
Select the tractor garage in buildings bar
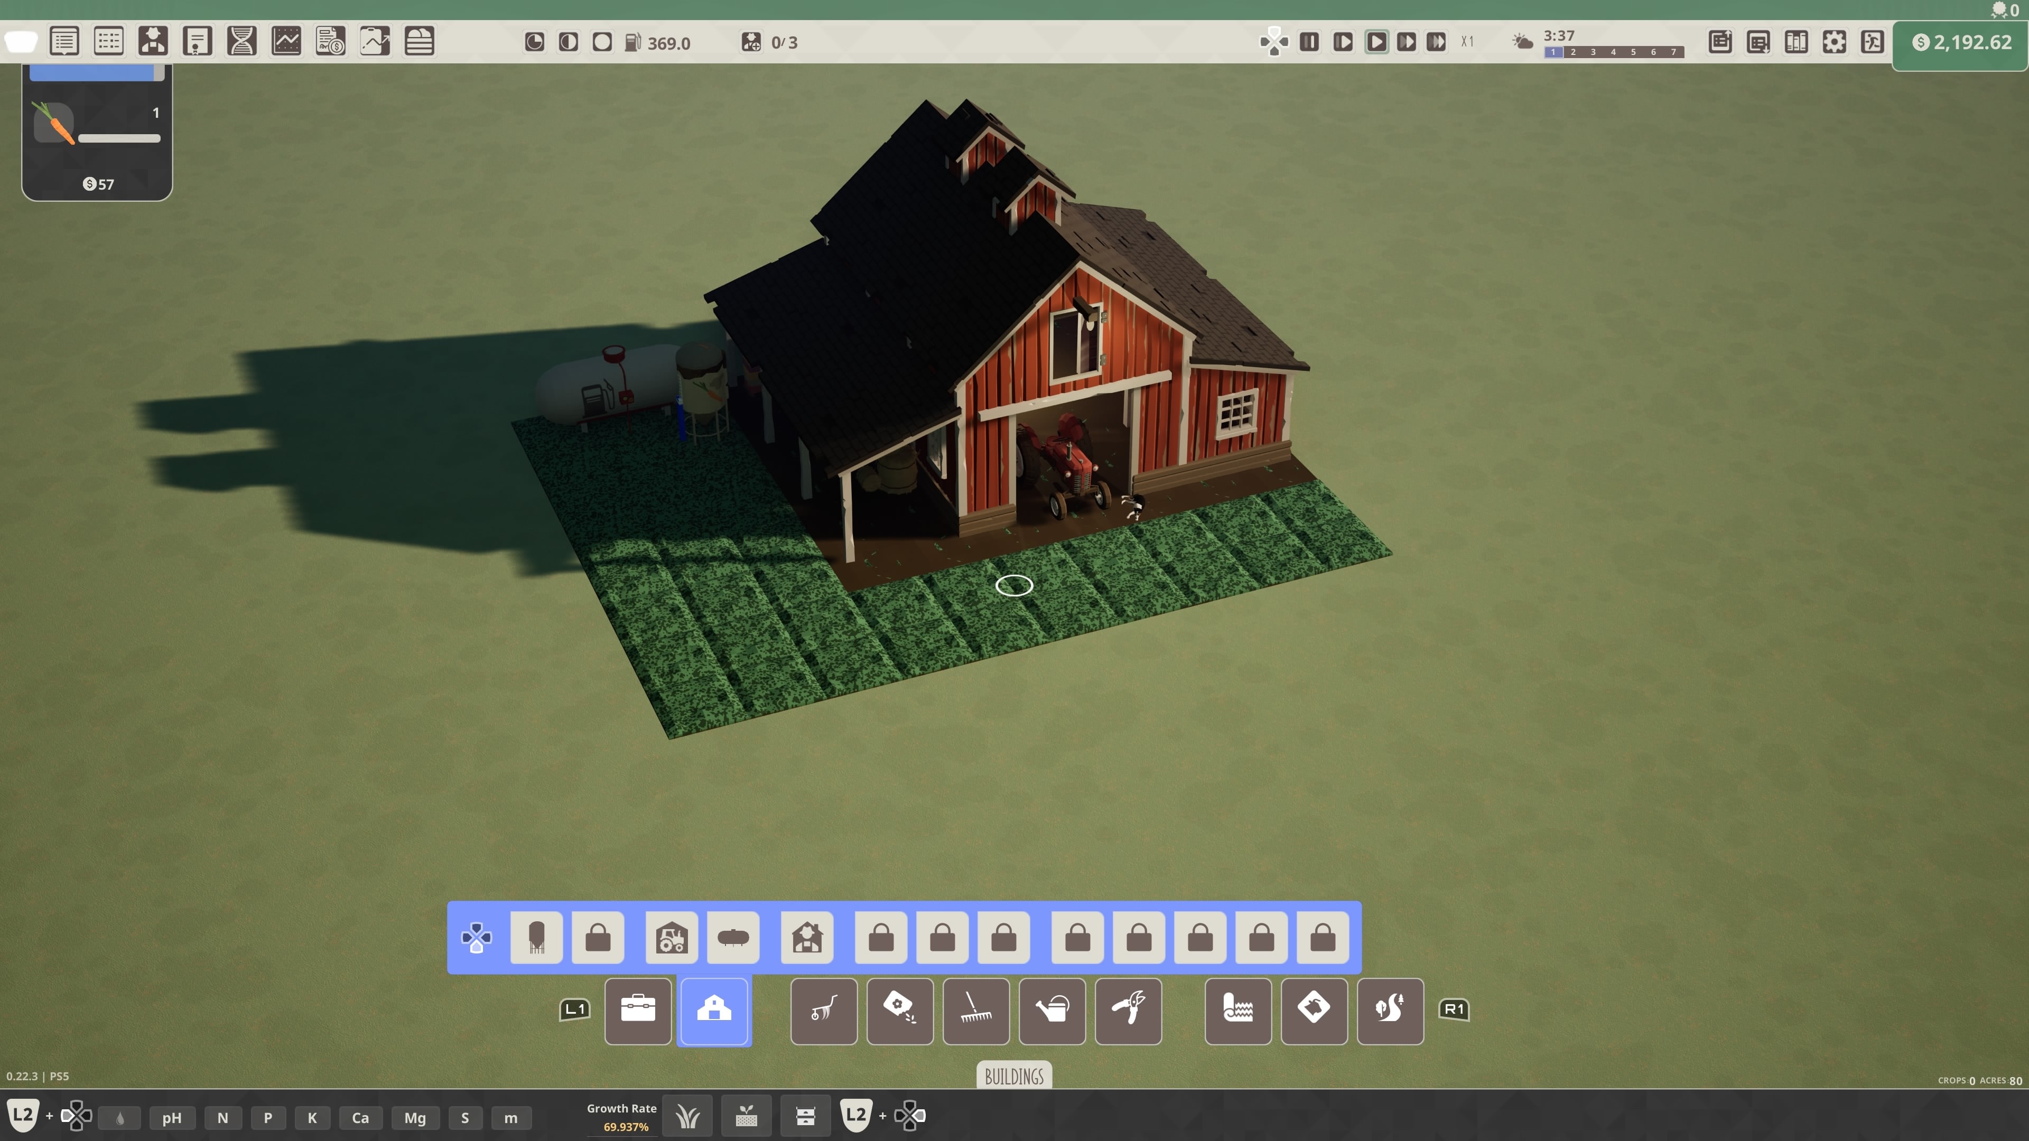point(672,938)
